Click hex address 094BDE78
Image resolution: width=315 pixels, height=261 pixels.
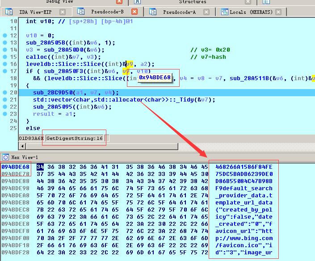16,174
